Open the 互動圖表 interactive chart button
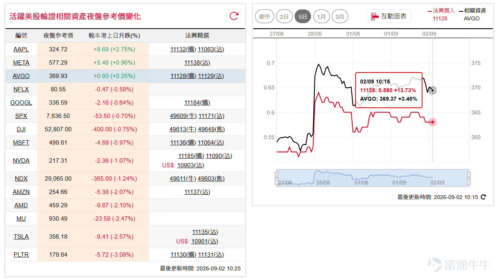Image resolution: width=498 pixels, height=279 pixels. coord(389,16)
